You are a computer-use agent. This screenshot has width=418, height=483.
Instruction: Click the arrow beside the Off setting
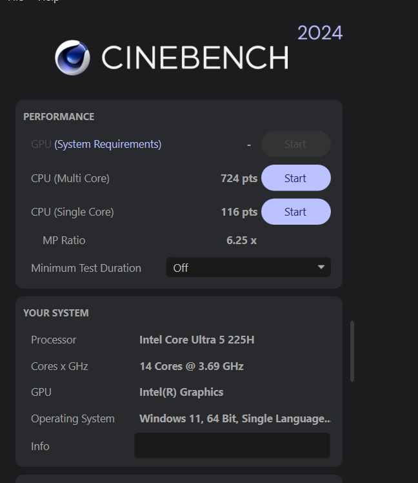click(x=321, y=267)
